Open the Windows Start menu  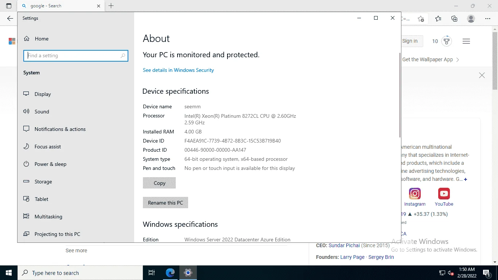click(x=9, y=273)
